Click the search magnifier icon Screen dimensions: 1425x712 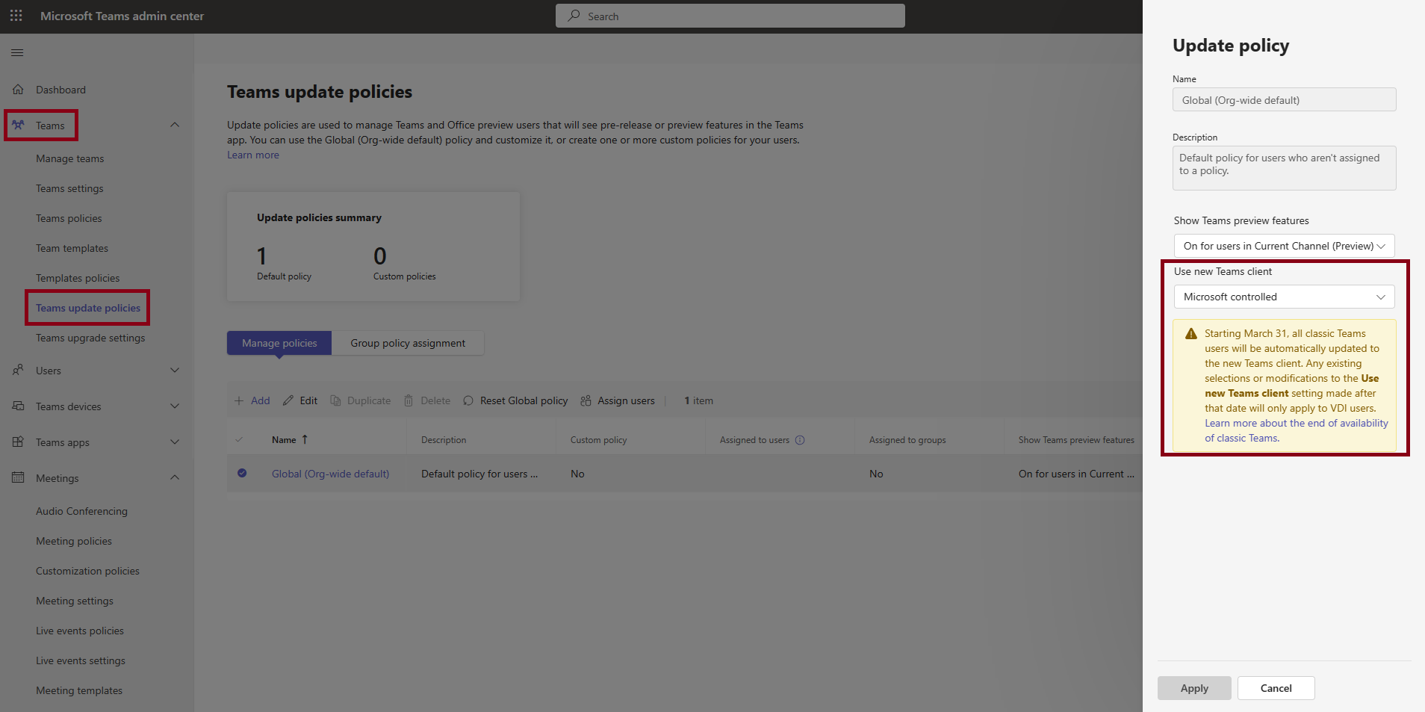click(x=574, y=16)
